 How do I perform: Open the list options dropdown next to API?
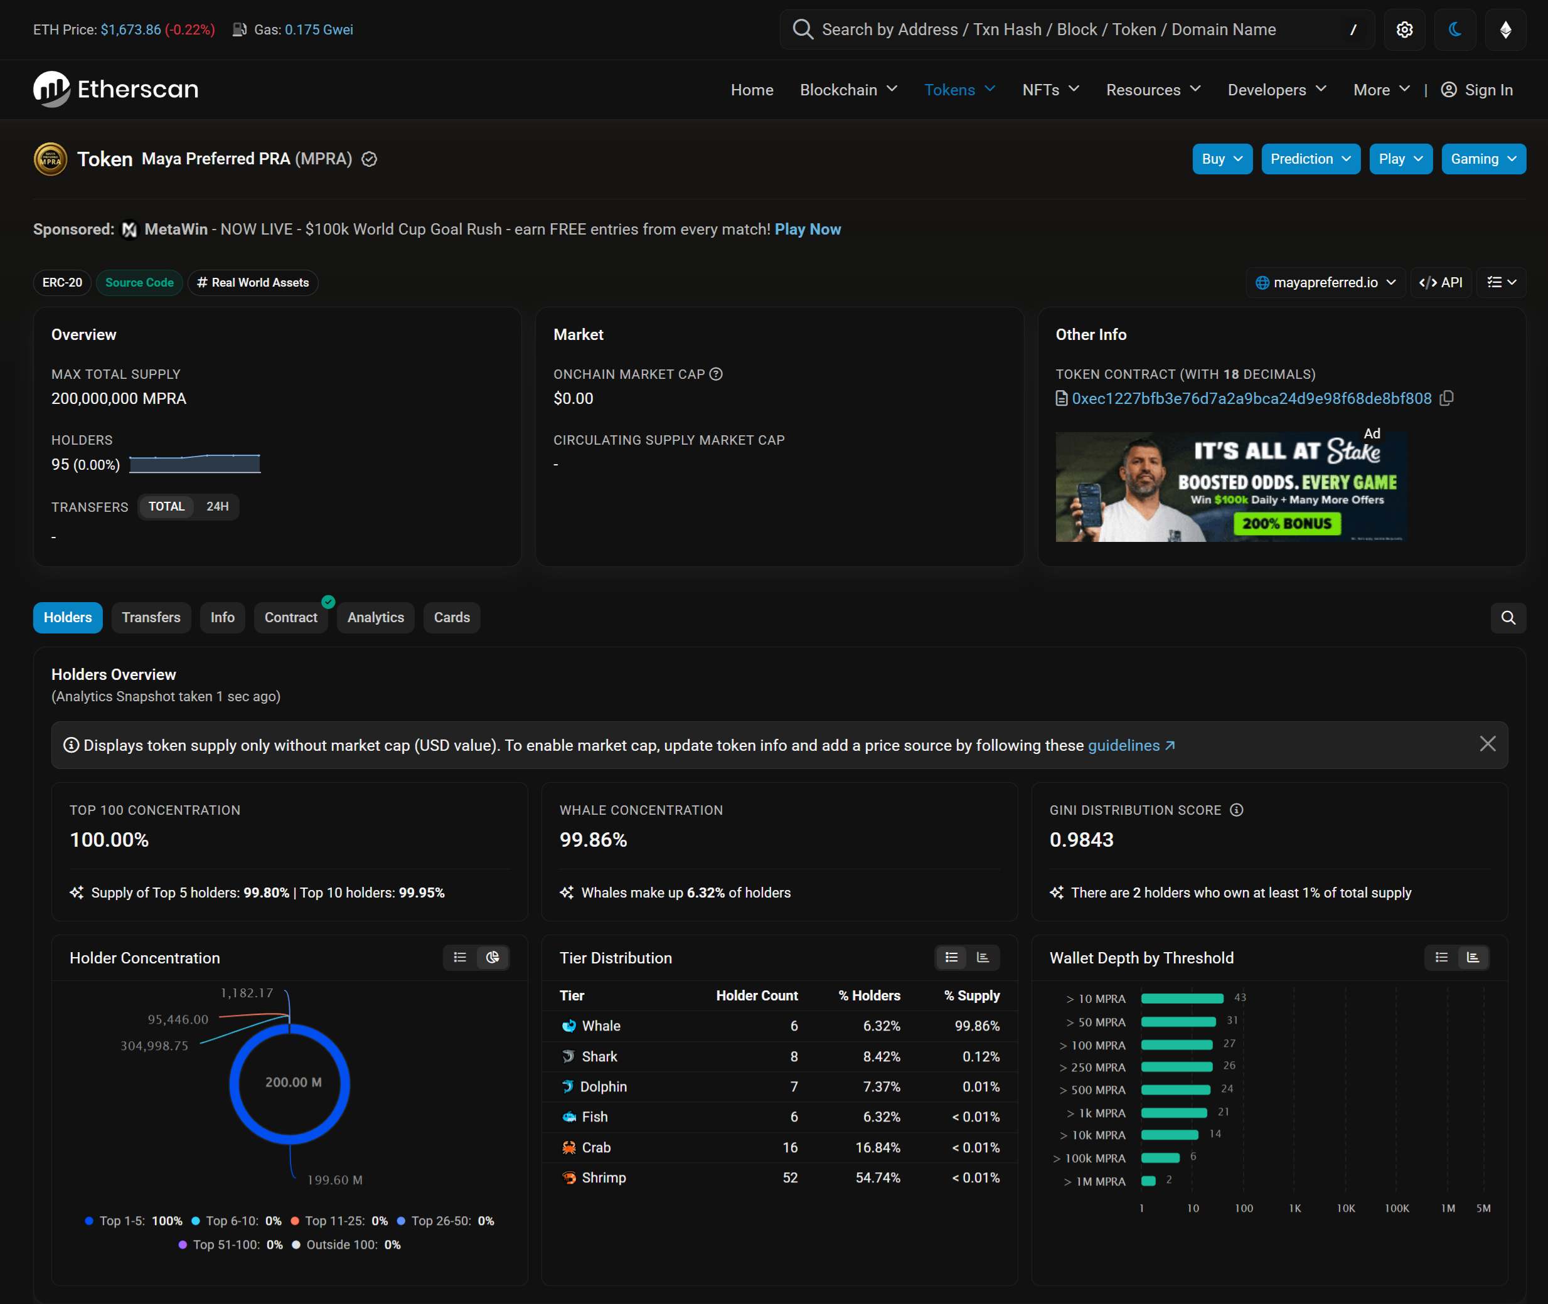pyautogui.click(x=1501, y=283)
